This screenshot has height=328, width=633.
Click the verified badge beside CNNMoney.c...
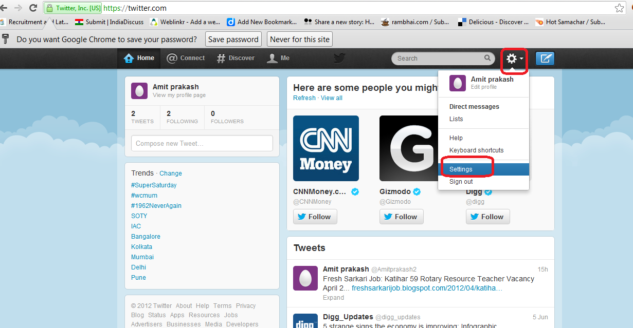coord(355,192)
